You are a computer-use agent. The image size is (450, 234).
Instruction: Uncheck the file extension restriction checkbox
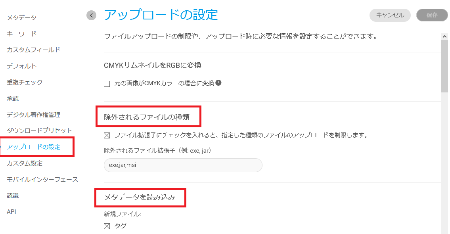tap(107, 135)
